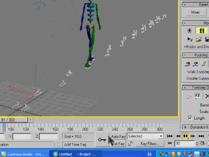Viewport: 209px width, 157px height.
Task: Select footstep number 12 in the viewport
Action: [135, 31]
